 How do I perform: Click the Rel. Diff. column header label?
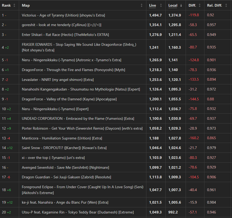[x=215, y=5]
